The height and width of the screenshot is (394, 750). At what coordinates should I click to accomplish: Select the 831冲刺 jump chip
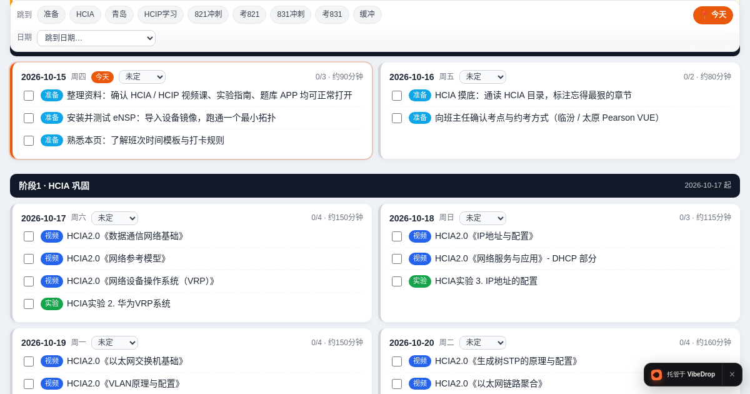[291, 14]
